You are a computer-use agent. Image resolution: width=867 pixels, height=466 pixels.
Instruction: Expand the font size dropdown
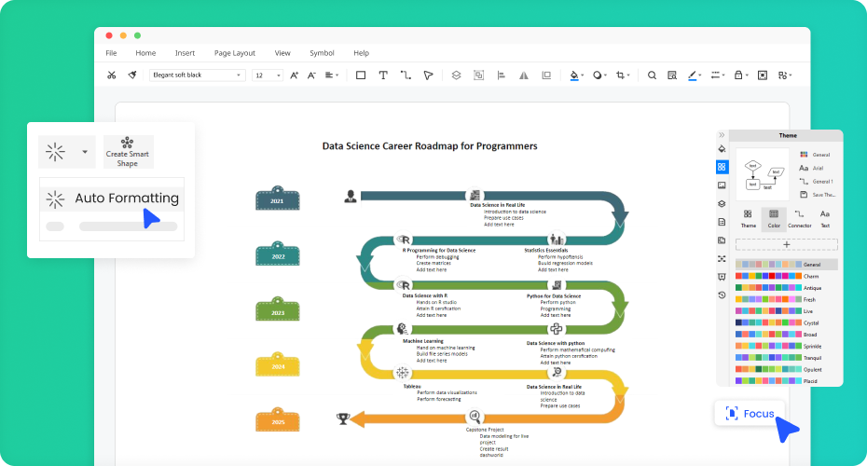coord(267,75)
